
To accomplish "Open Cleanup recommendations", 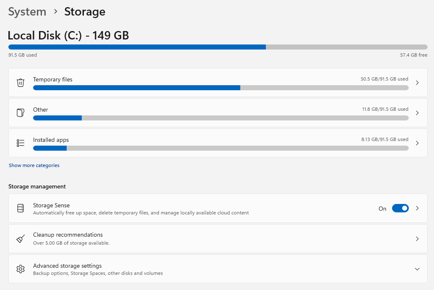I will [210, 238].
